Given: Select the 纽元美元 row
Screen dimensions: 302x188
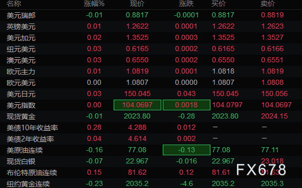Looking at the screenshot, I should (151, 49).
